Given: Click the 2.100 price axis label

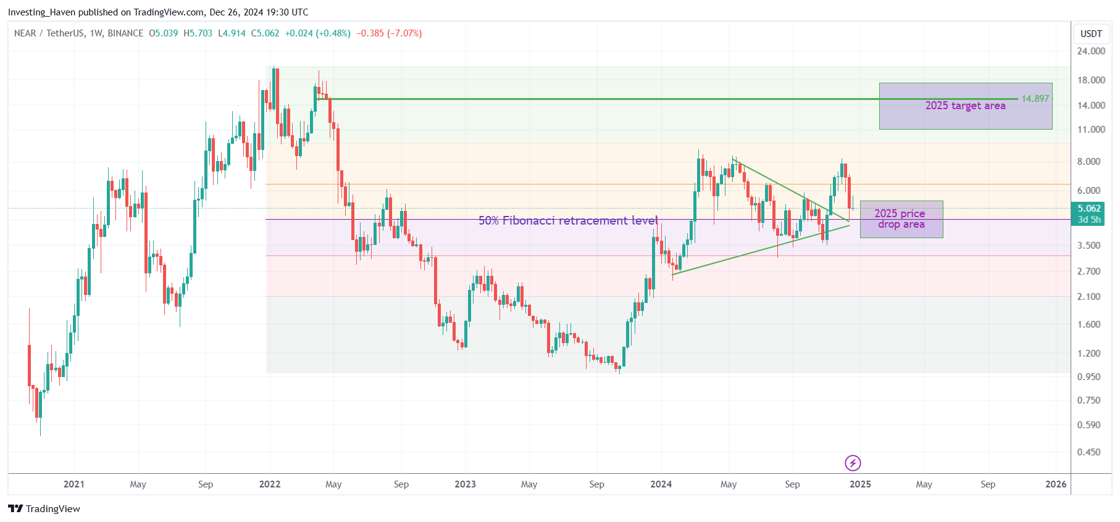Looking at the screenshot, I should point(1089,297).
